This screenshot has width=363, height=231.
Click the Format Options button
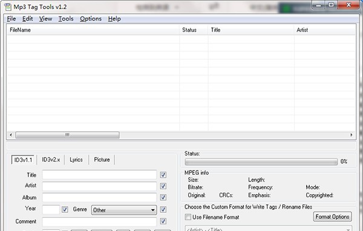point(332,217)
